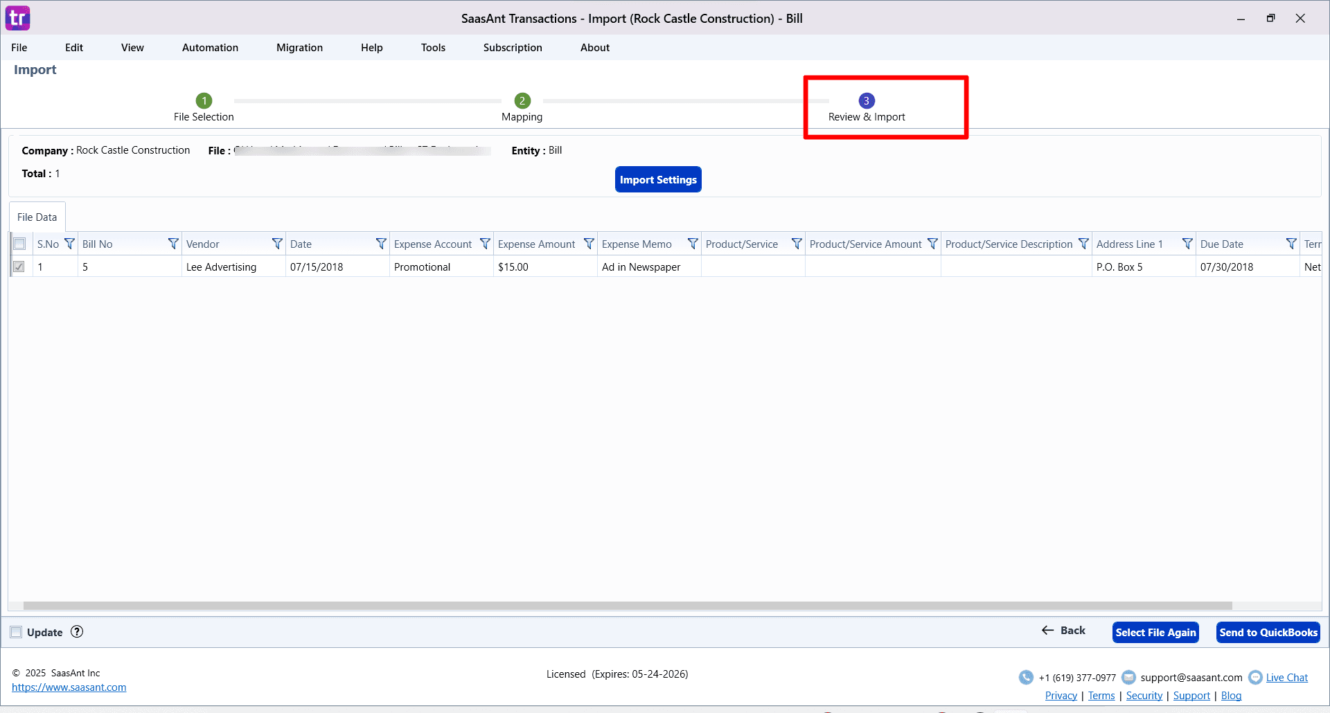Select the File Data tab
The width and height of the screenshot is (1330, 713).
(x=37, y=217)
